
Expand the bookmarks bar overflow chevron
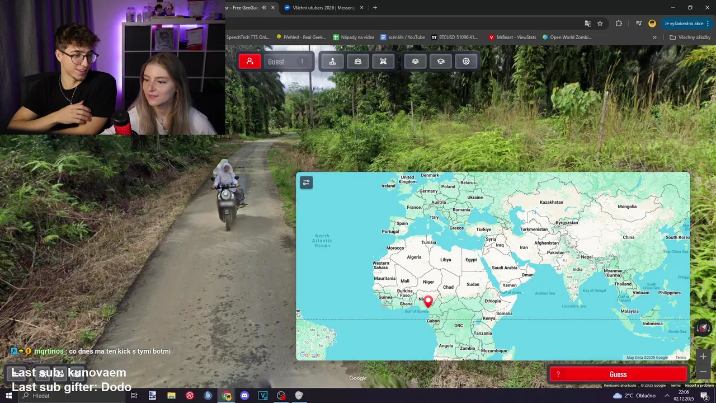(654, 38)
